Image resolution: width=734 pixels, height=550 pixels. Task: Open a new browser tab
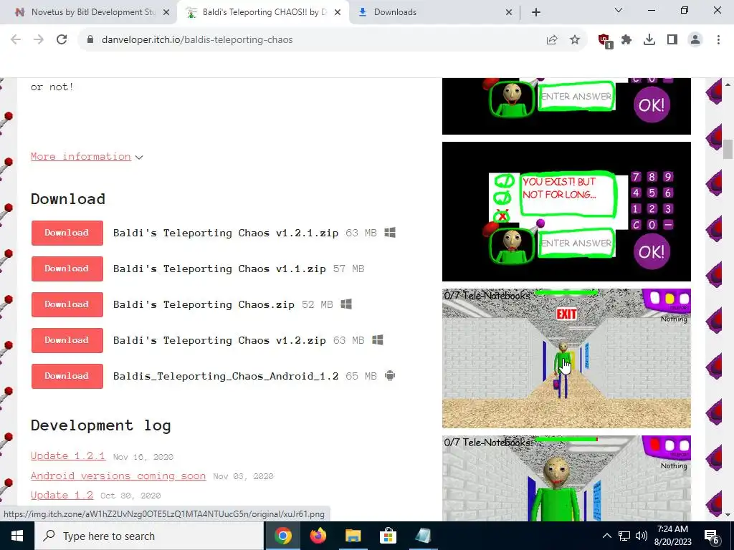pos(536,12)
